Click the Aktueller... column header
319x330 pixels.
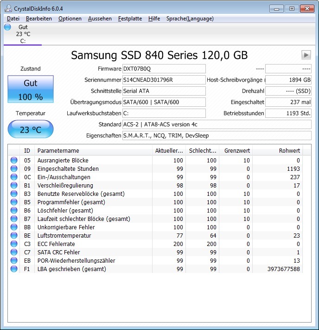tap(169, 150)
